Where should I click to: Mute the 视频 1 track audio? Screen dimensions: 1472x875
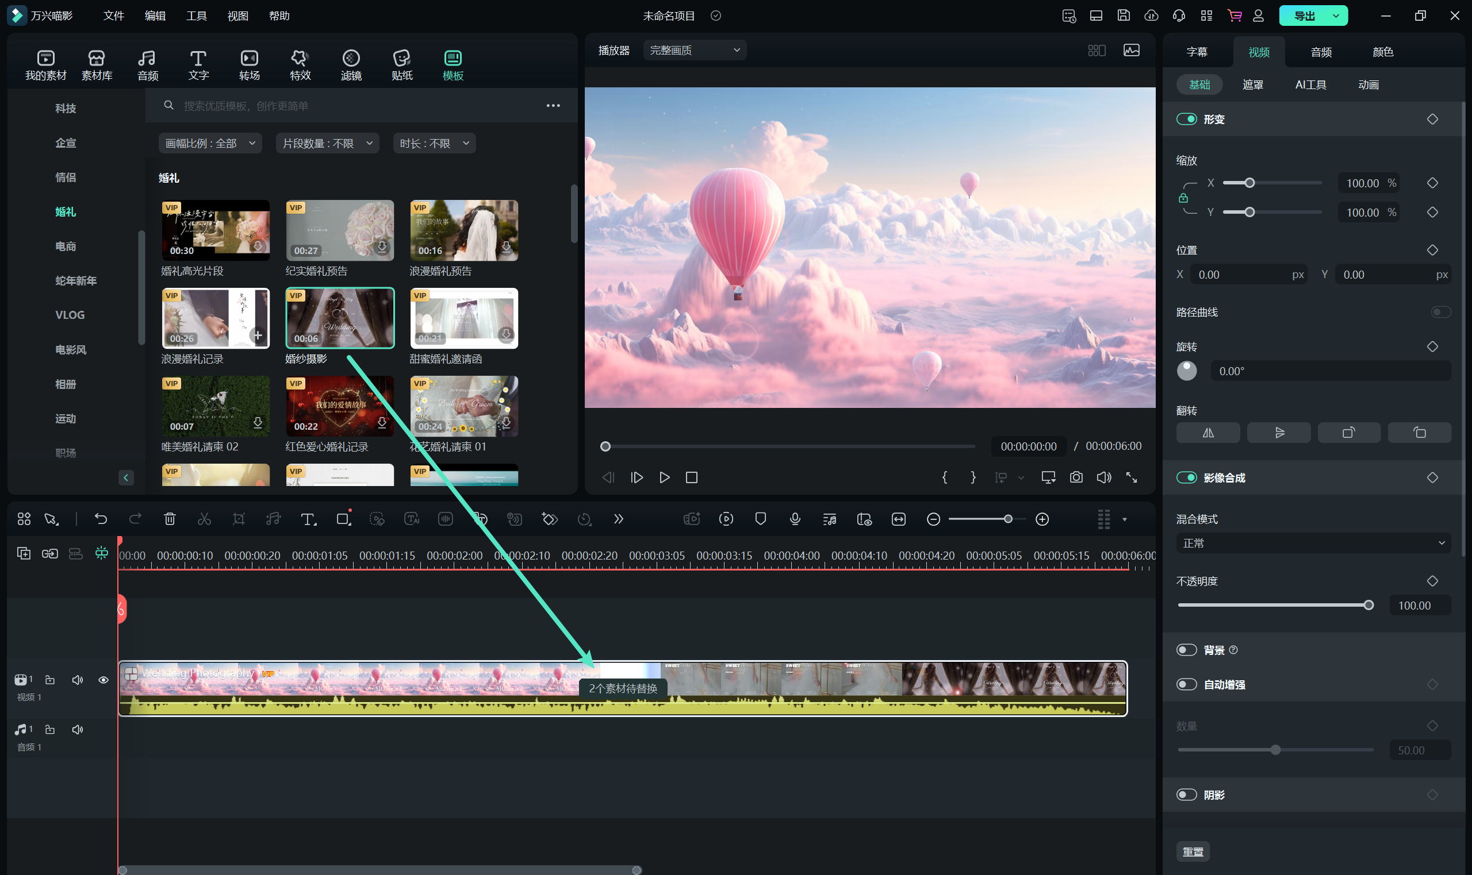[x=77, y=680]
